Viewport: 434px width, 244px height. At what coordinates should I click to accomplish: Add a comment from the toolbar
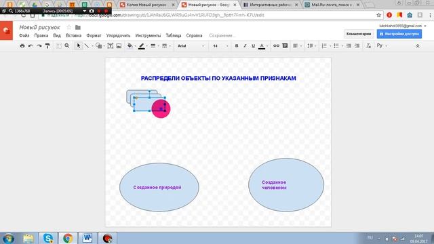click(285, 46)
